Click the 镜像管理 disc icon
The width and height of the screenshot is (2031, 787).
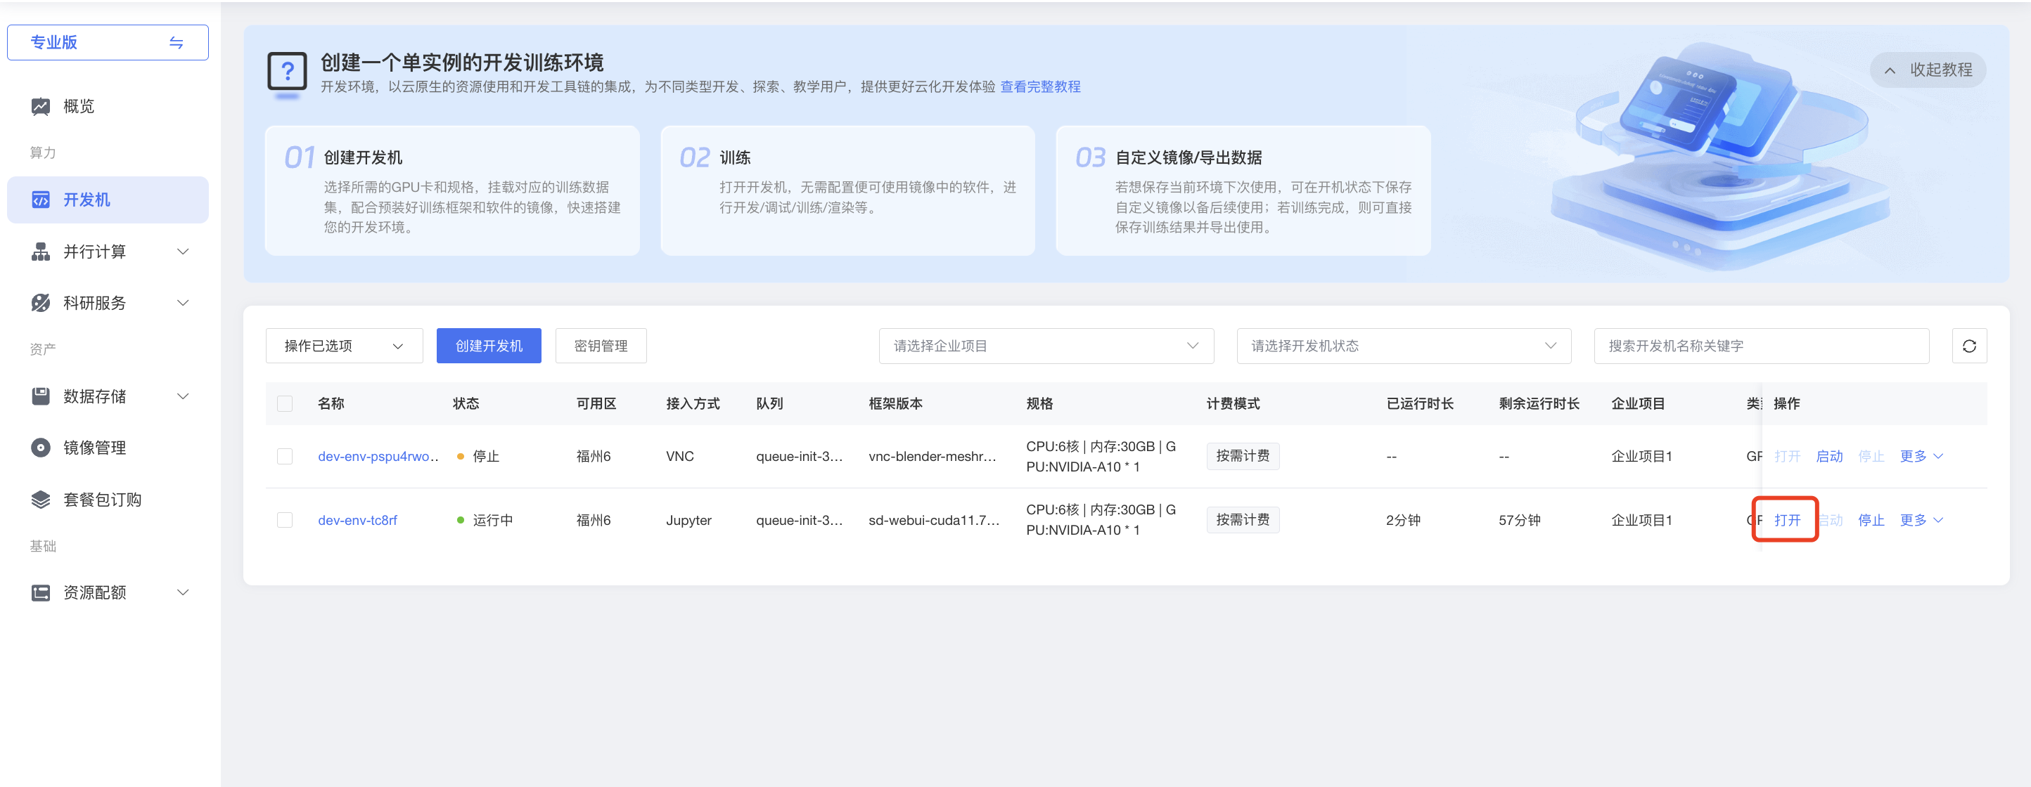[40, 448]
